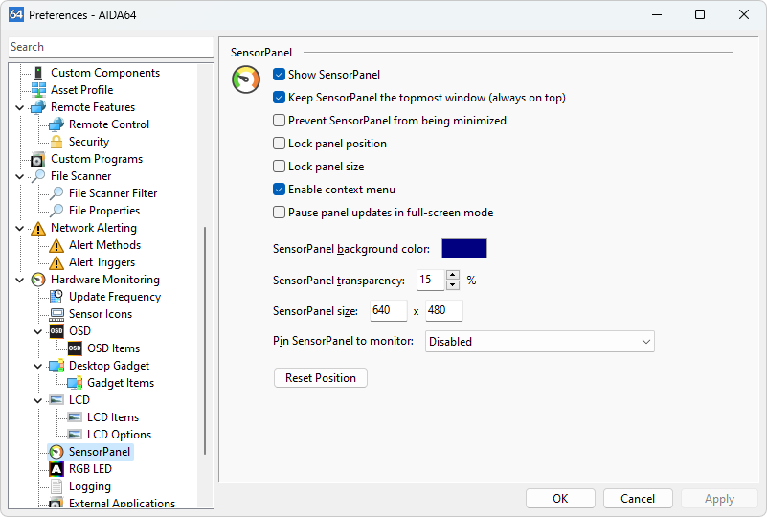Click the Network Alerting warning icon

coord(38,228)
